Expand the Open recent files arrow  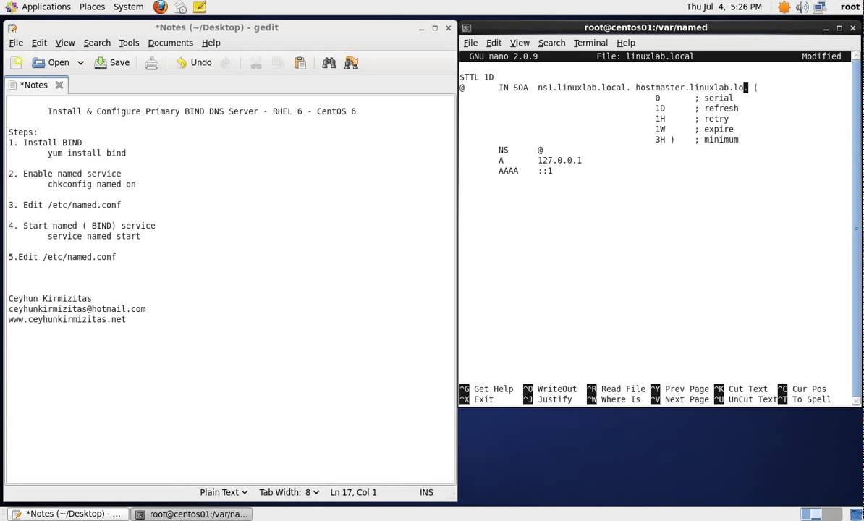[80, 63]
